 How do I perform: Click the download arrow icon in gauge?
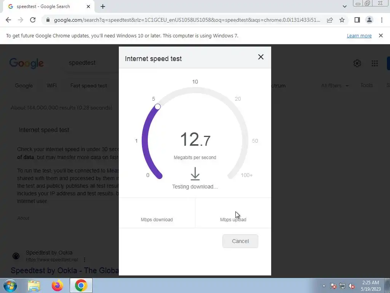point(195,174)
